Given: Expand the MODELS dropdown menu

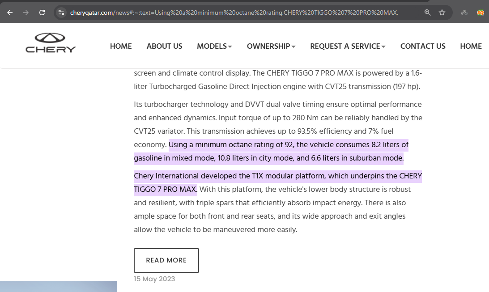Looking at the screenshot, I should pos(215,46).
